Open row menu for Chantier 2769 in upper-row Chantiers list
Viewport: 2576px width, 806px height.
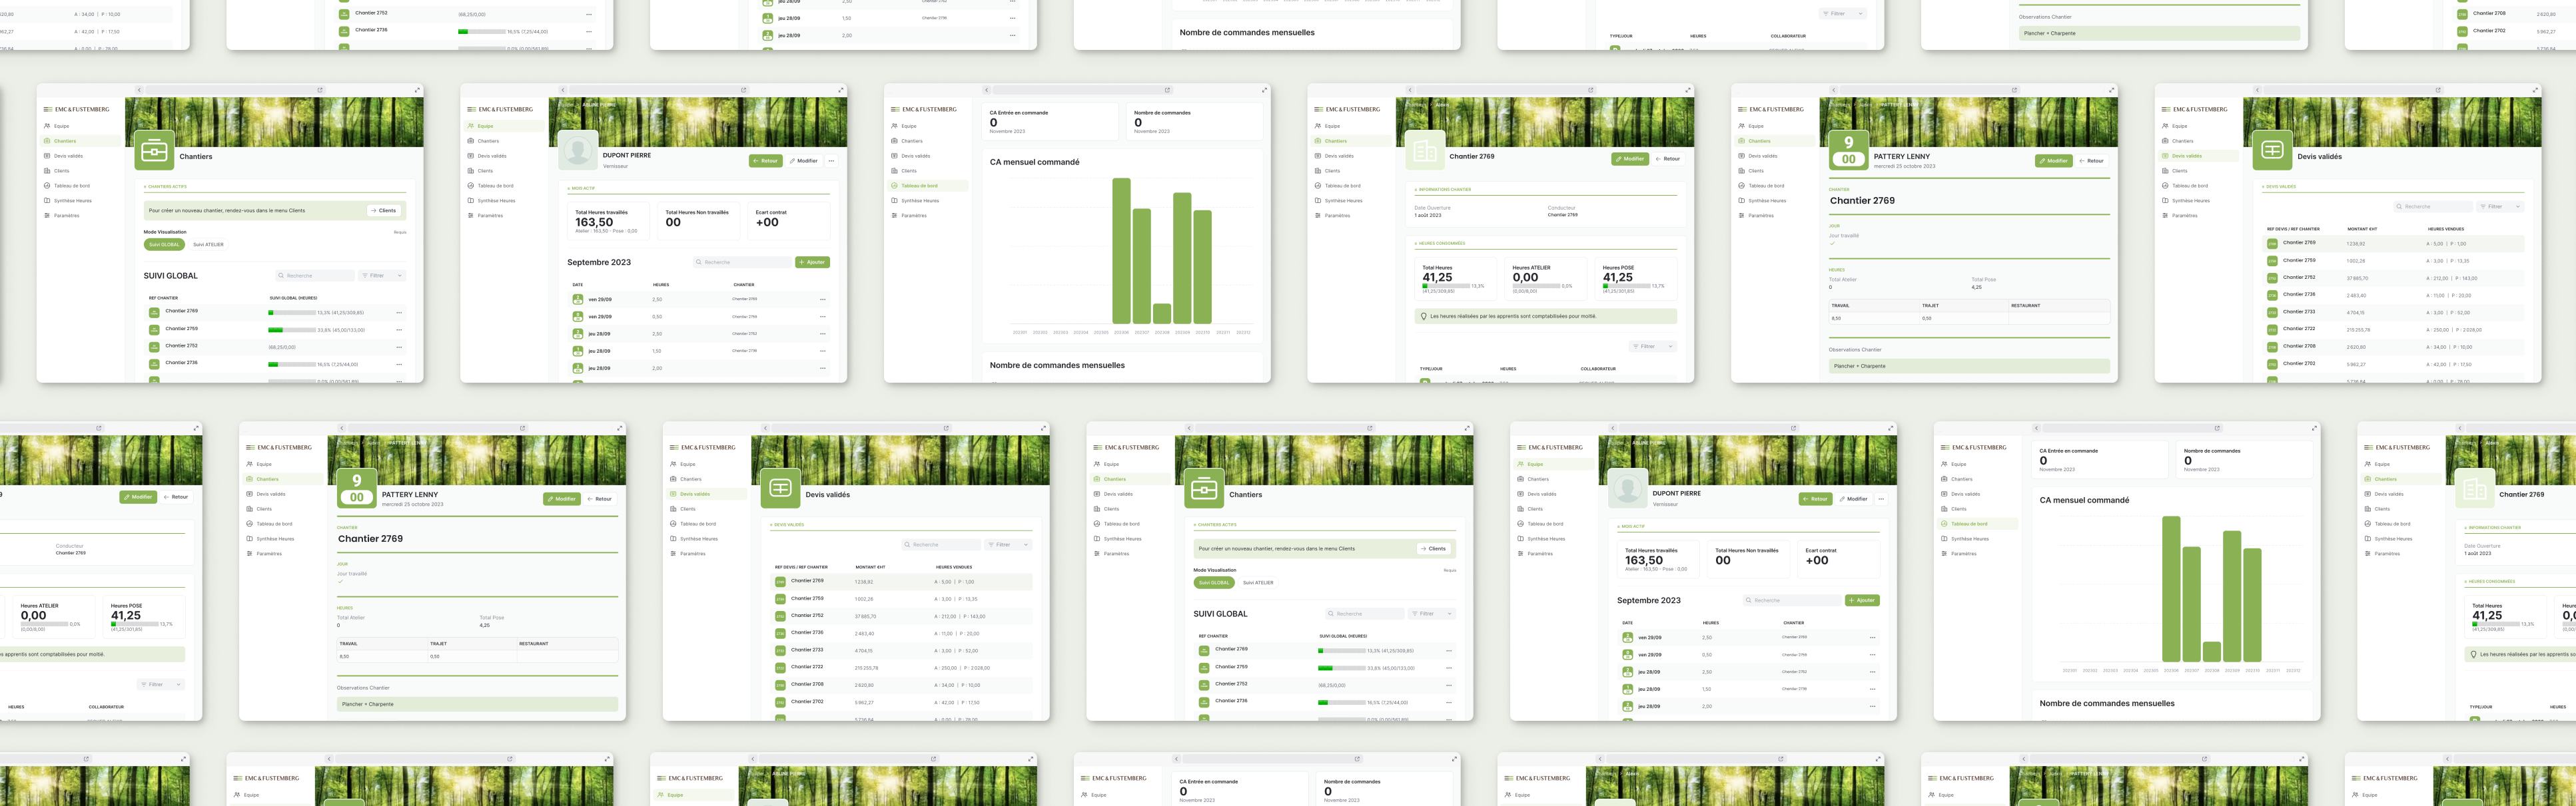[399, 313]
